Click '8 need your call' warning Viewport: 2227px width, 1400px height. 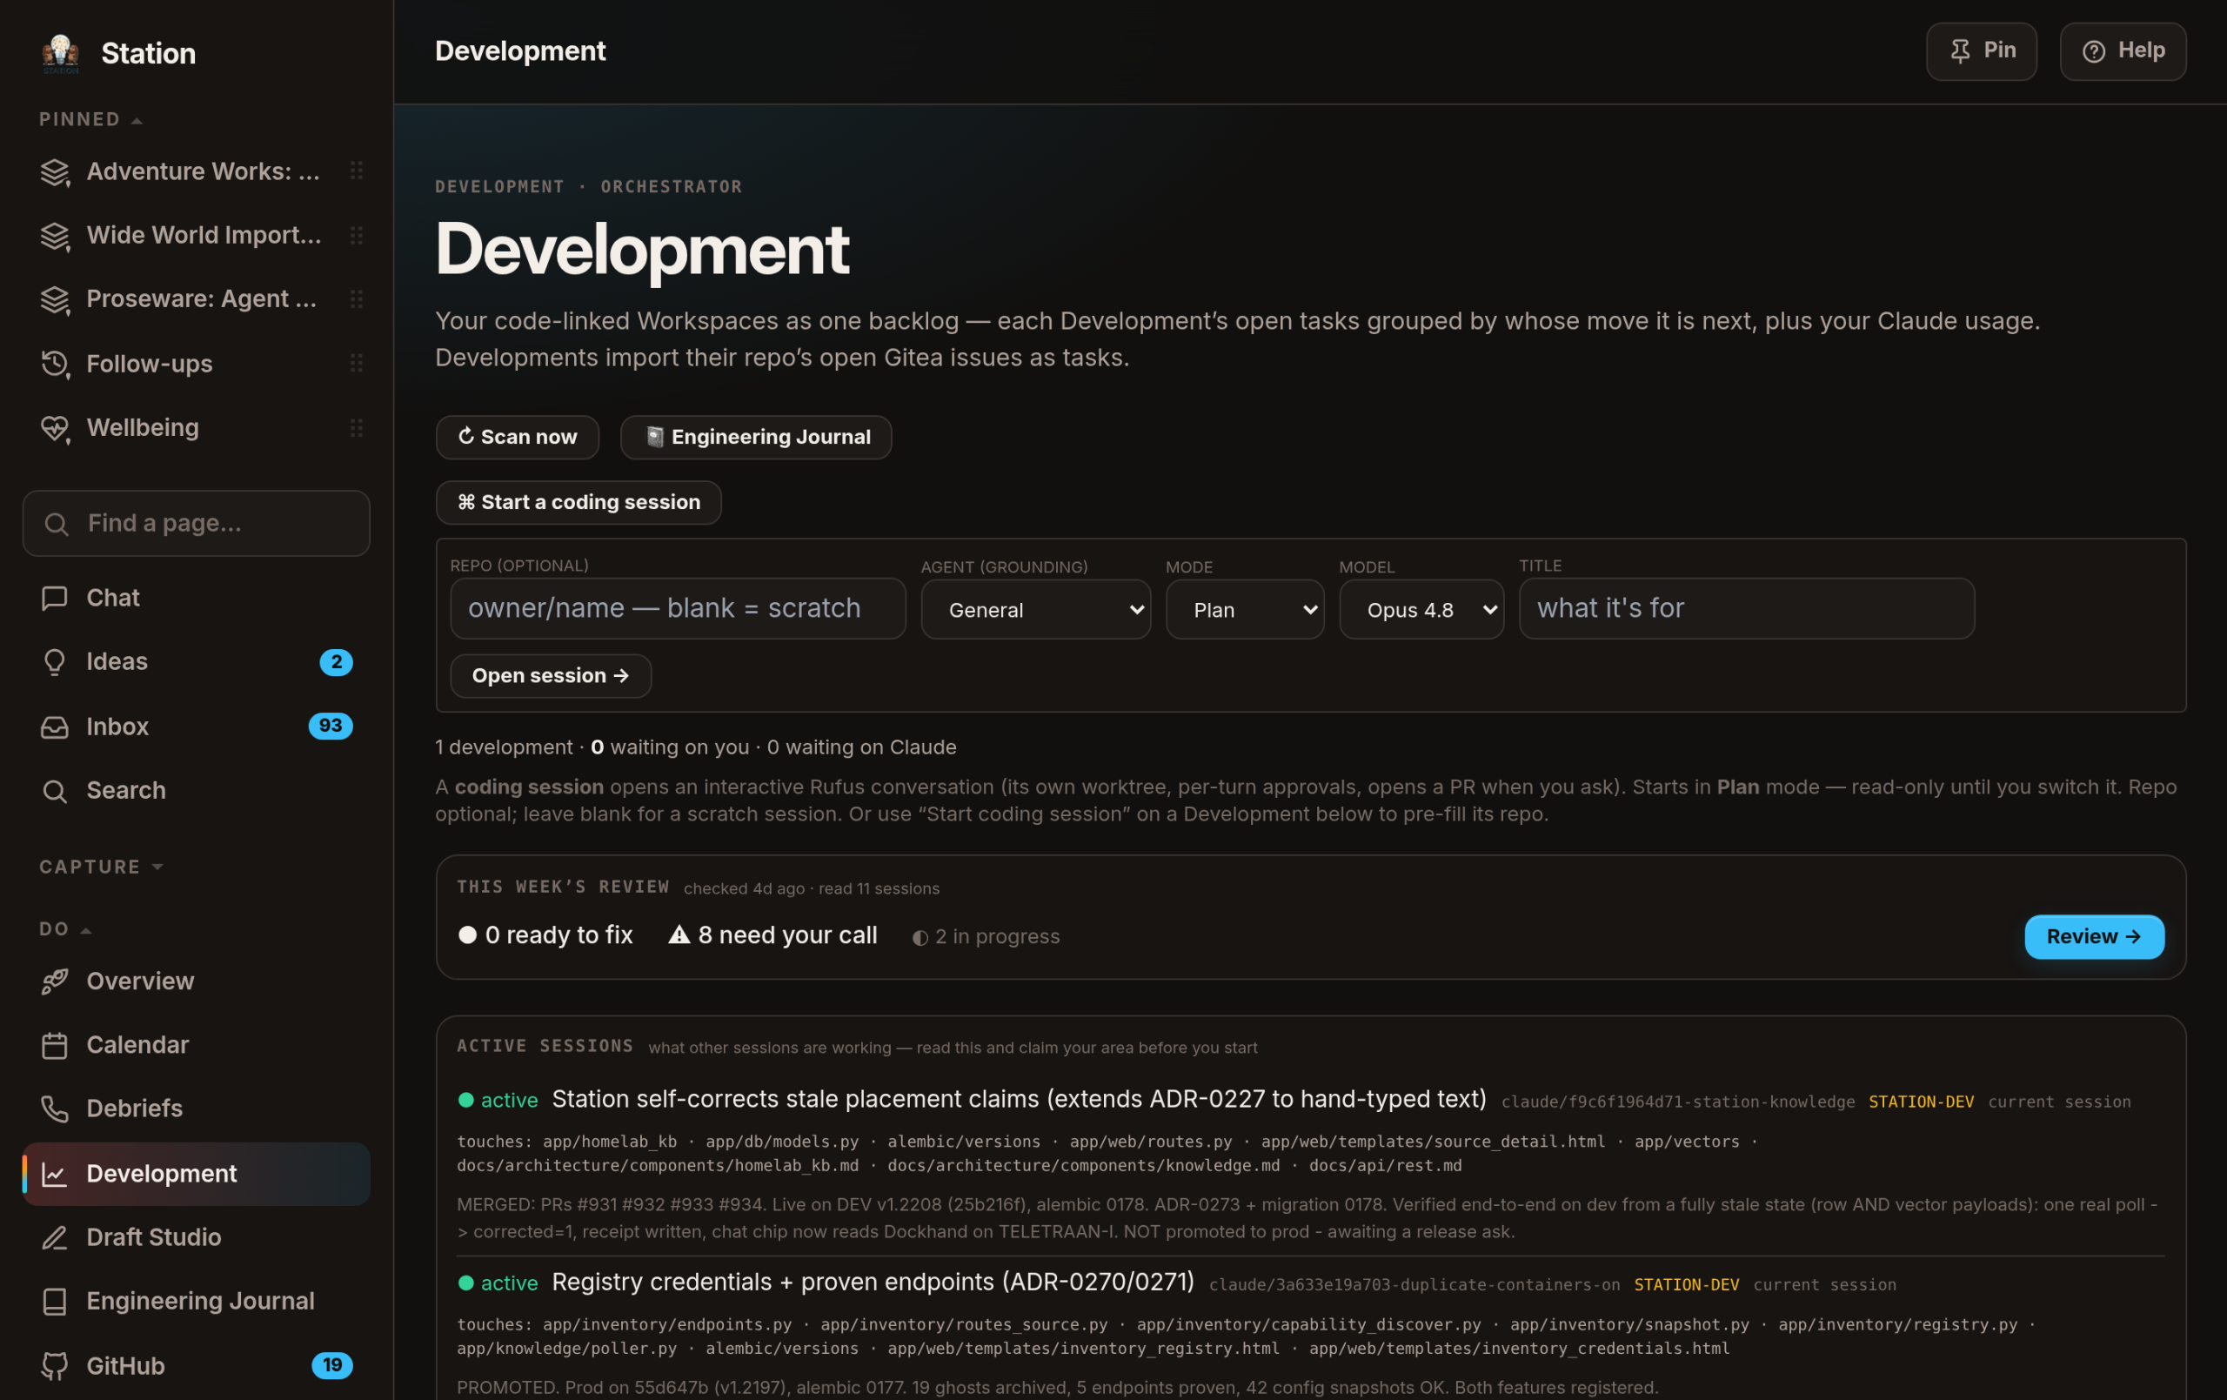[773, 935]
